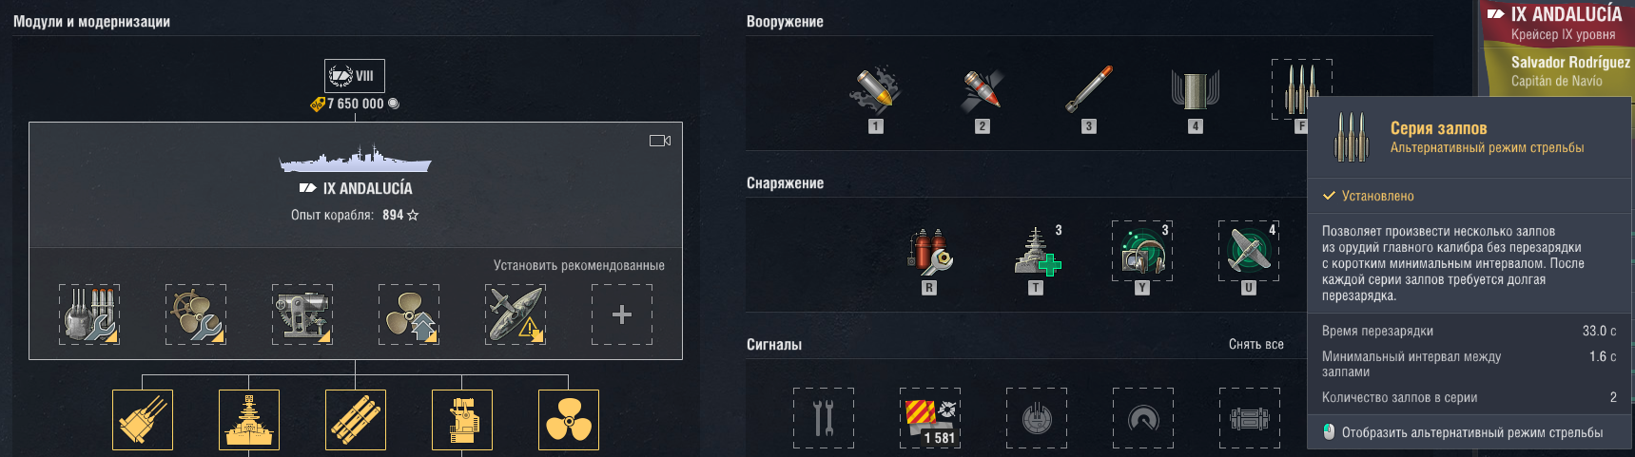Open the empty wrench signal slot
The width and height of the screenshot is (1635, 457).
coord(824,418)
